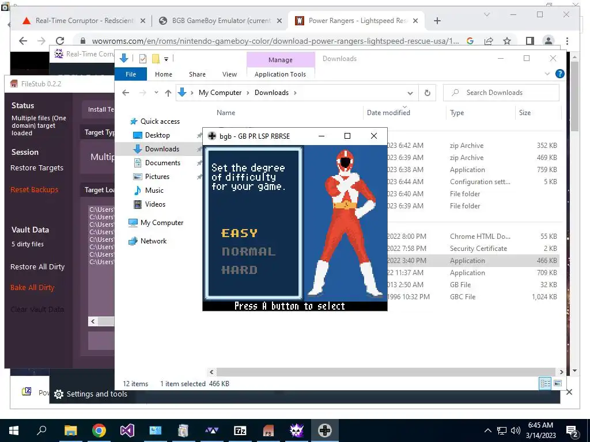This screenshot has width=590, height=442.
Task: Show hidden tray icons chevron
Action: pyautogui.click(x=487, y=430)
